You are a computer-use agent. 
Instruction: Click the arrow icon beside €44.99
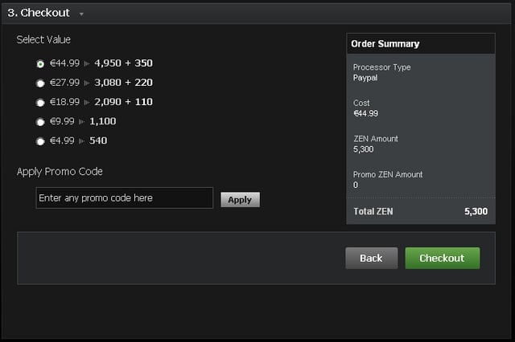[87, 63]
